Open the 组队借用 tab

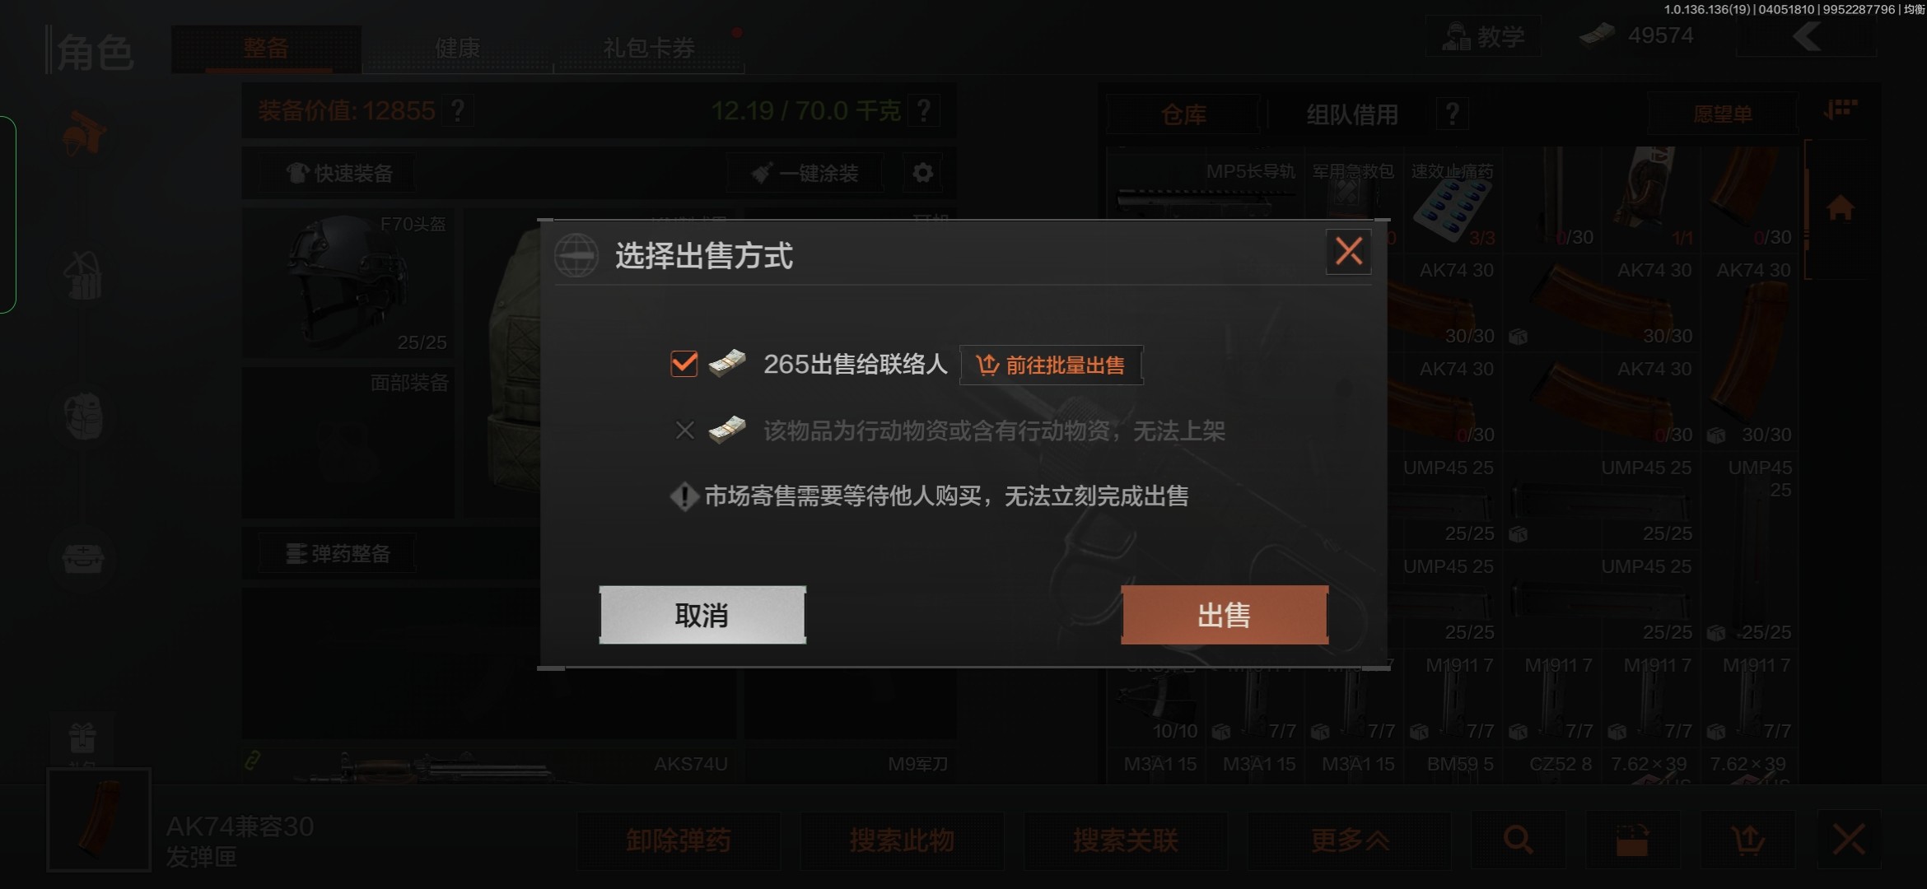click(x=1352, y=114)
